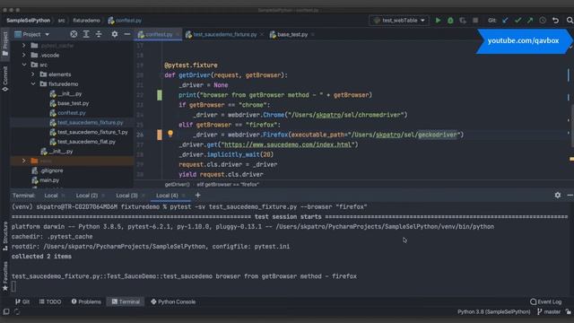Select the Local (4) terminal tab
This screenshot has height=323, width=574.
[x=167, y=196]
